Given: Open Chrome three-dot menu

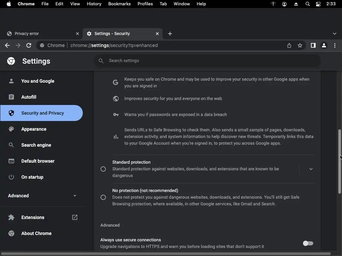Looking at the screenshot, I should click(x=335, y=45).
